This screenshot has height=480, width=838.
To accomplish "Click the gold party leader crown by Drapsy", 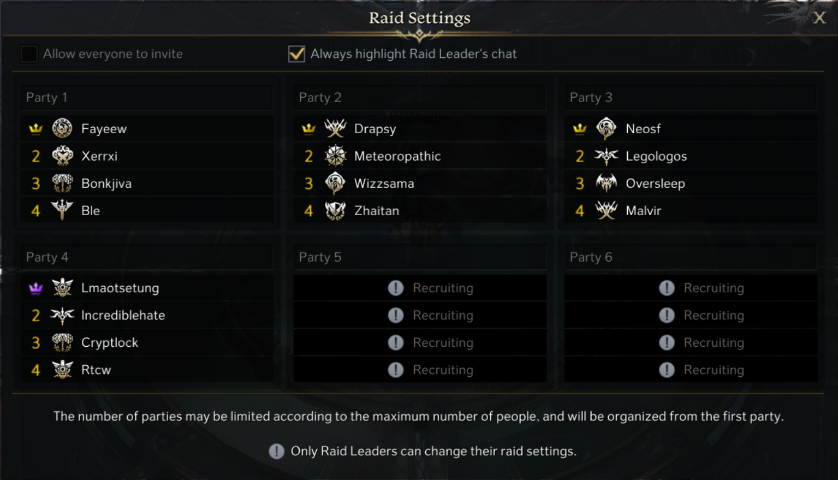I will coord(308,129).
